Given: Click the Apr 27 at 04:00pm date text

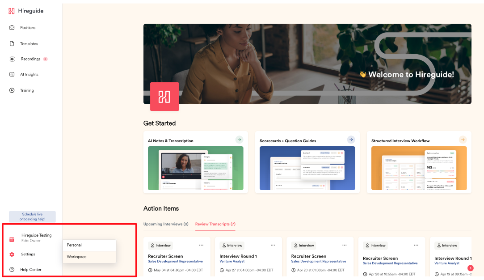Looking at the screenshot, I should tap(249, 270).
